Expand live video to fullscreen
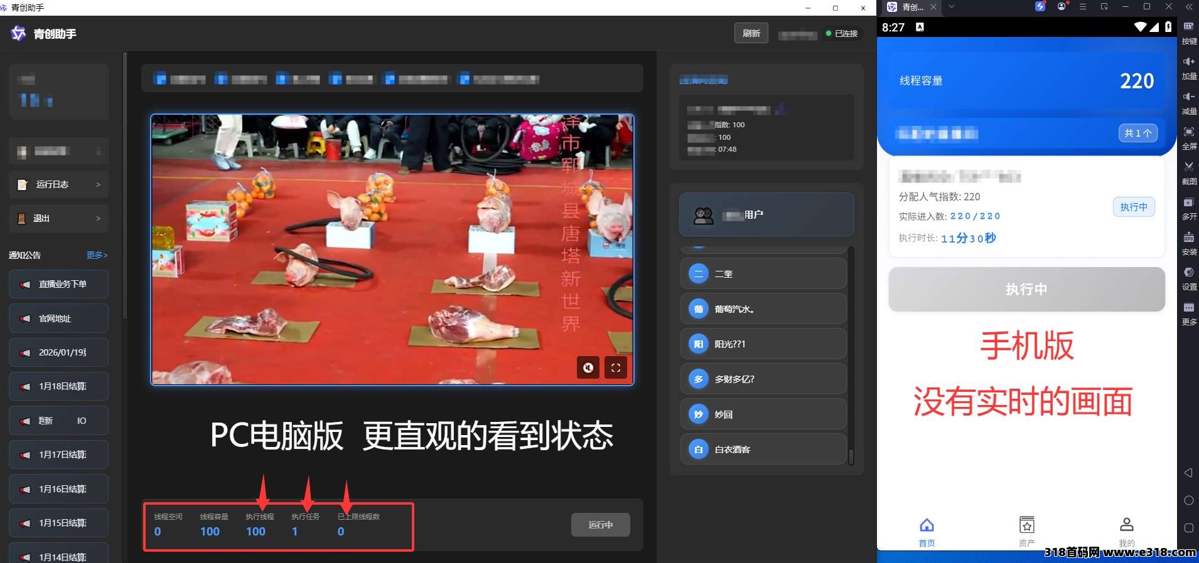This screenshot has height=563, width=1199. (616, 368)
